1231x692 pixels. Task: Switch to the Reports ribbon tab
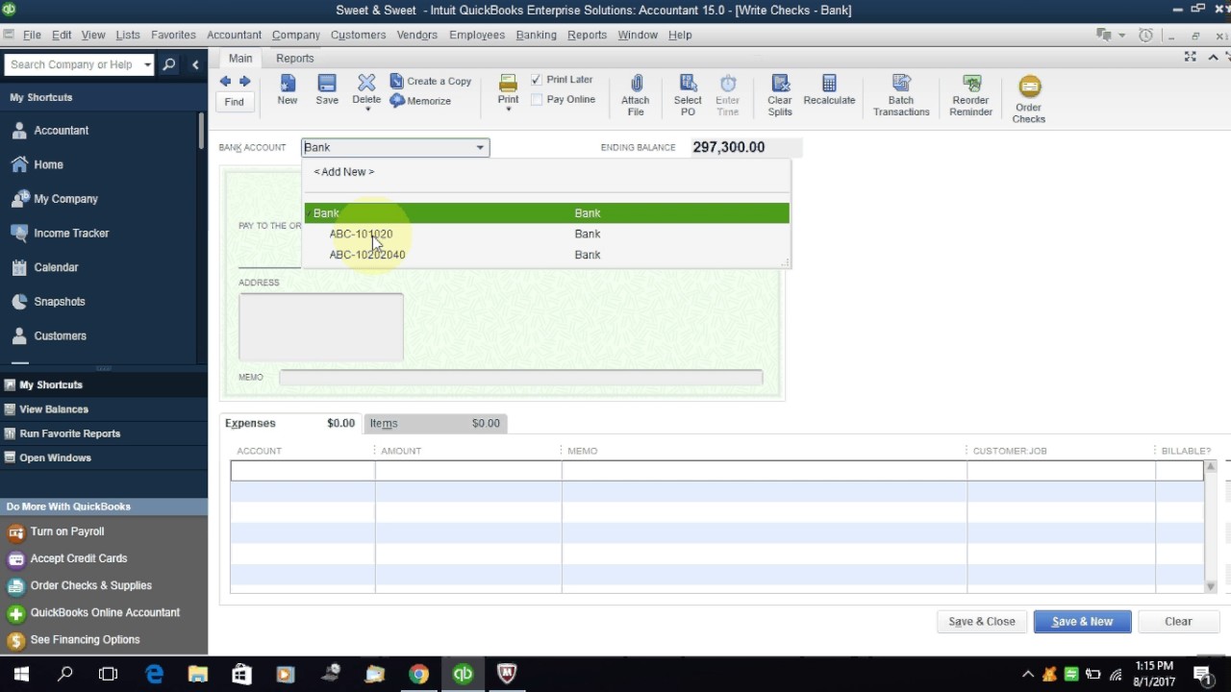[295, 59]
